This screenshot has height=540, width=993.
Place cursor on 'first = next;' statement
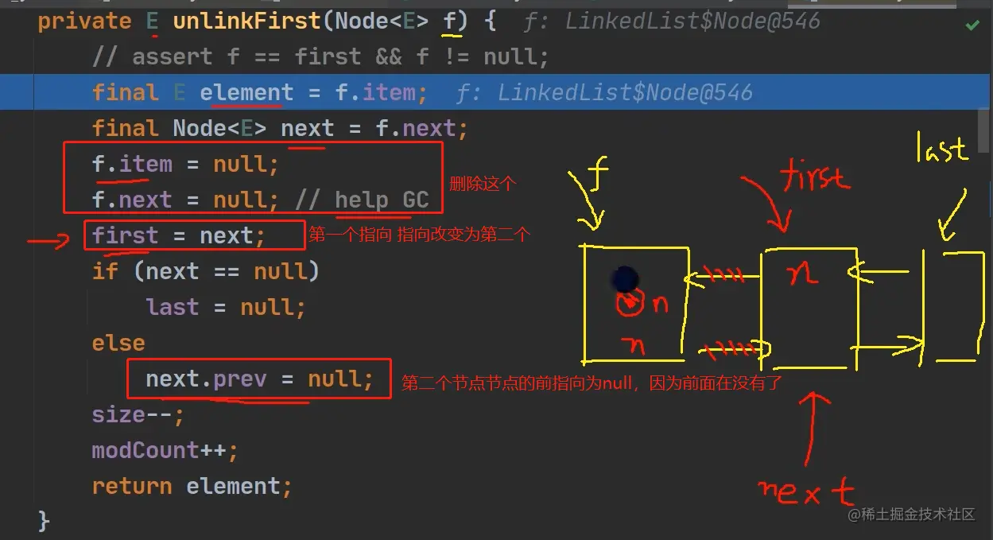pos(179,235)
